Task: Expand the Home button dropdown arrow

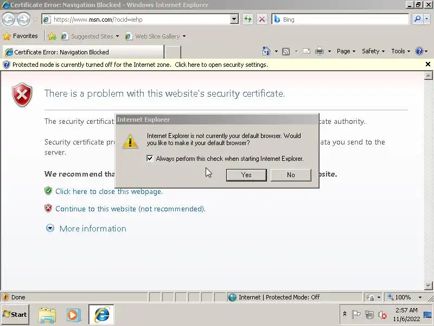Action: pos(276,51)
